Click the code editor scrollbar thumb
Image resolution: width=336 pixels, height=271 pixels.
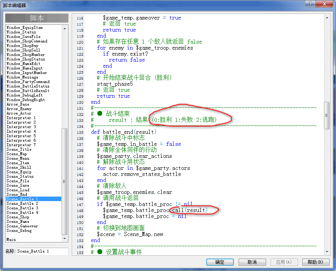tap(327, 115)
